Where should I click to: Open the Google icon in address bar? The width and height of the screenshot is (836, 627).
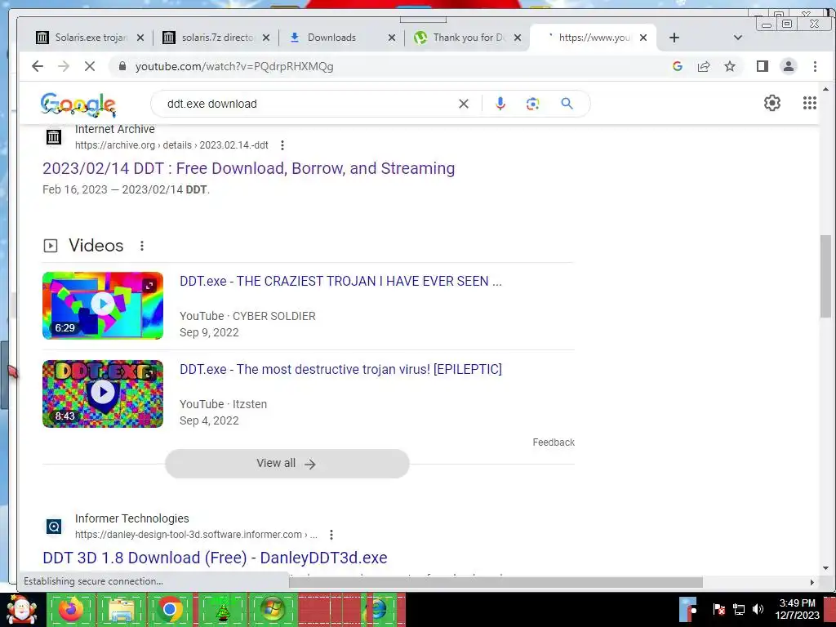(x=678, y=66)
